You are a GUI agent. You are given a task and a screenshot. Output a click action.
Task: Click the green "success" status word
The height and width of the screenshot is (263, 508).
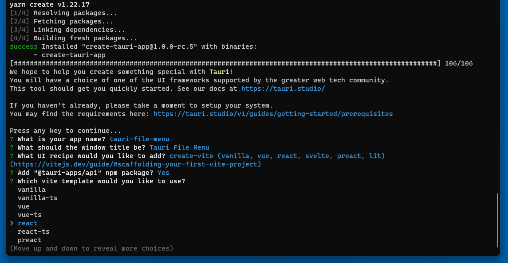(24, 46)
